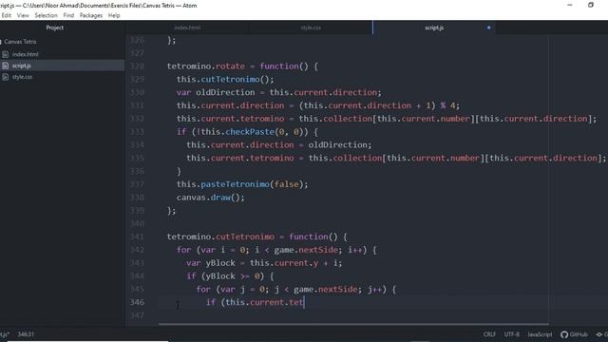Image resolution: width=608 pixels, height=342 pixels.
Task: Collapse the Canvas Tetris project folder
Action: 20,42
